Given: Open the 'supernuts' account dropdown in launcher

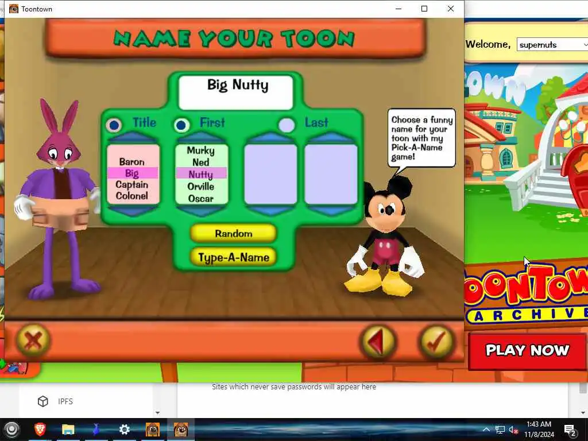Looking at the screenshot, I should 552,45.
